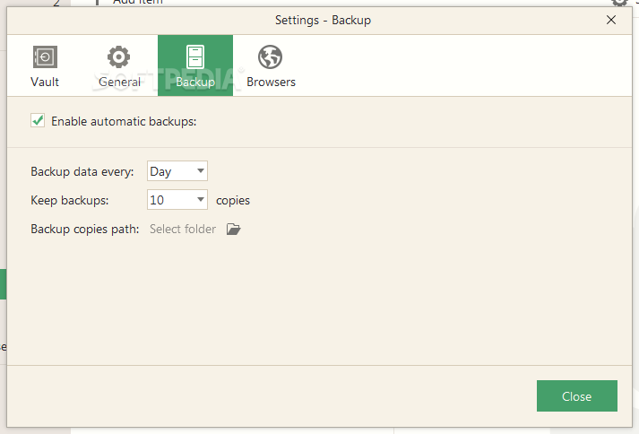Click the Settings - Backup title text
Viewport: 639px width, 434px height.
(x=323, y=20)
